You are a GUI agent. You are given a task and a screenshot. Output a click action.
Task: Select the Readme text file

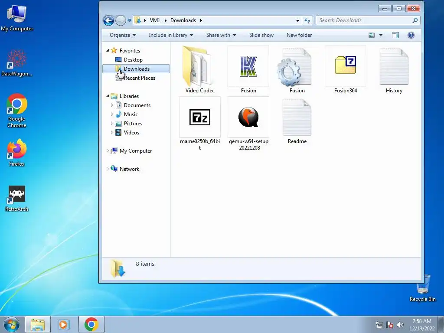(x=297, y=121)
